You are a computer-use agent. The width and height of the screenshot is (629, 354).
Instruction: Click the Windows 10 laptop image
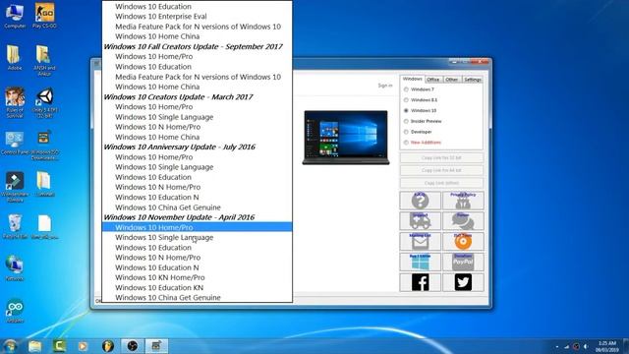[x=346, y=138]
